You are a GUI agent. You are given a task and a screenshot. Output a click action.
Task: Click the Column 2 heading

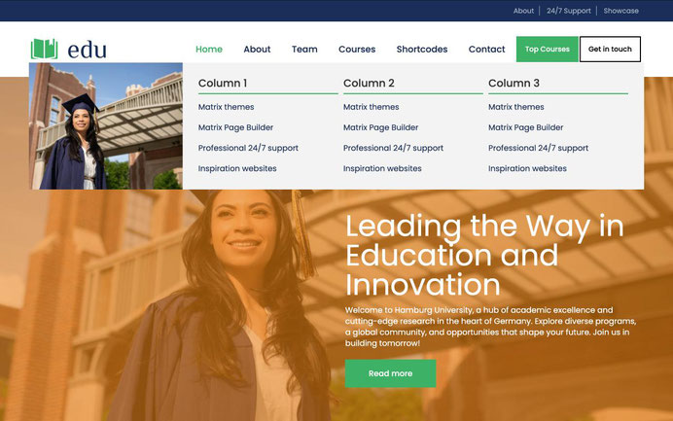pos(369,84)
